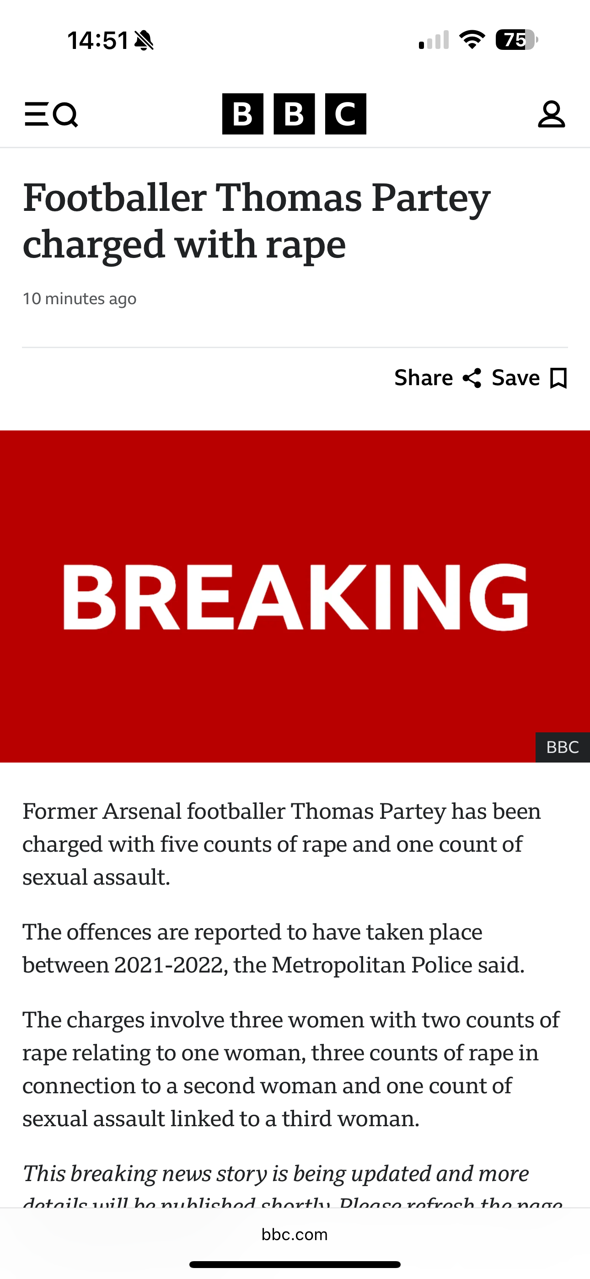Tap the Save bookmark icon
The width and height of the screenshot is (590, 1279).
559,378
